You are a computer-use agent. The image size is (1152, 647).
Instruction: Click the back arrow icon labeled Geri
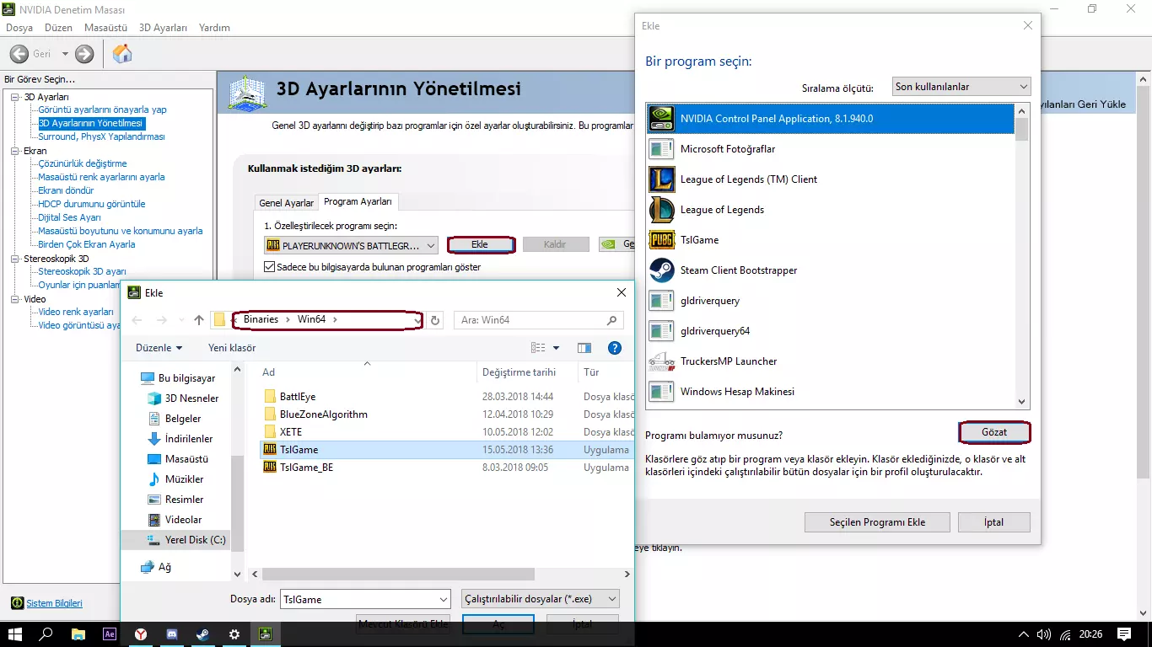(x=19, y=54)
